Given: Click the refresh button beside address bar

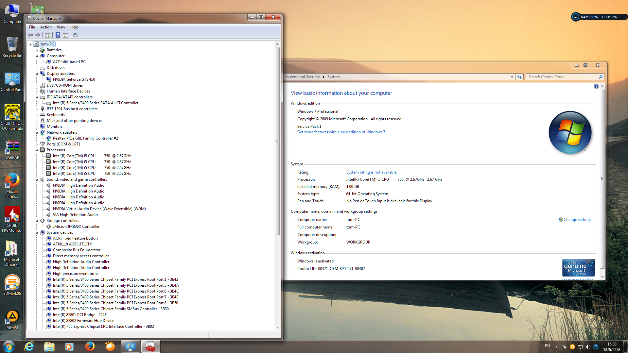Looking at the screenshot, I should point(519,77).
